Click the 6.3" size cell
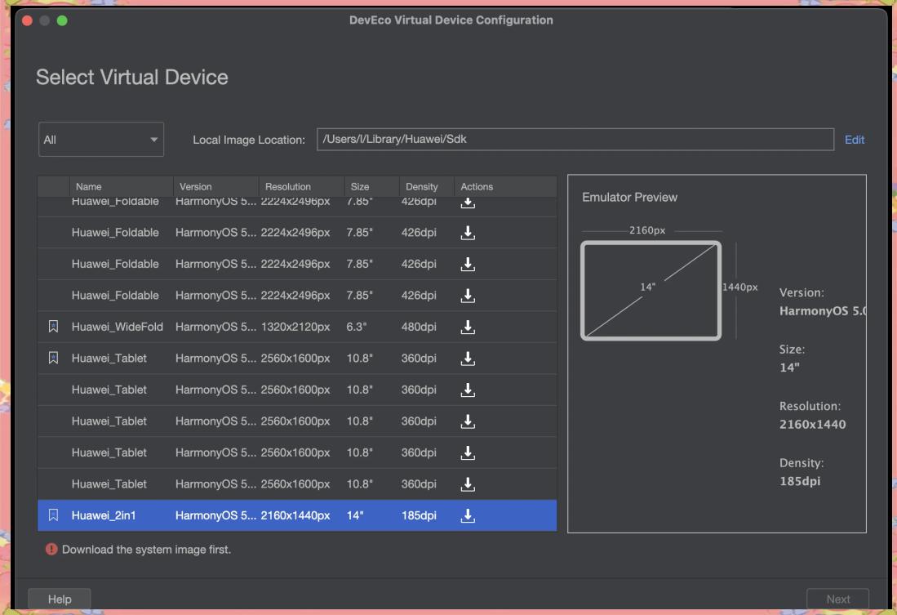Image resolution: width=897 pixels, height=615 pixels. 356,327
